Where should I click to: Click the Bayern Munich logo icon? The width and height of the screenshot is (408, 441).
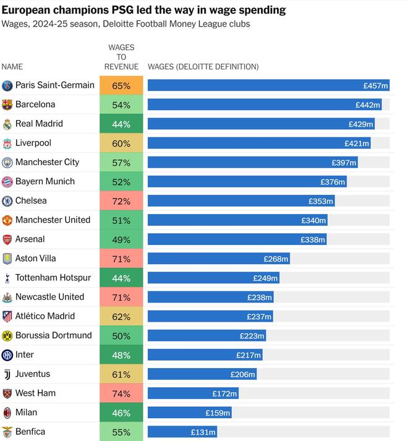[7, 181]
